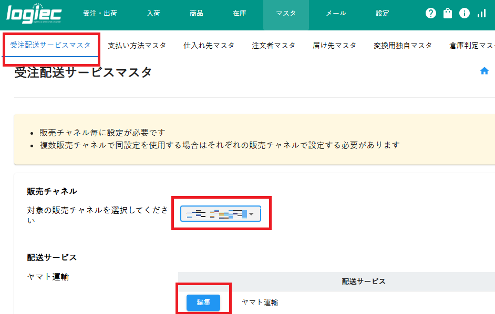The height and width of the screenshot is (314, 495).
Task: Open the 販売チャネル selection dropdown
Action: (220, 213)
